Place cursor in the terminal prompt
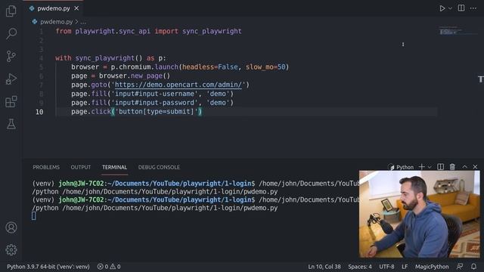This screenshot has height=272, width=484. tap(33, 216)
